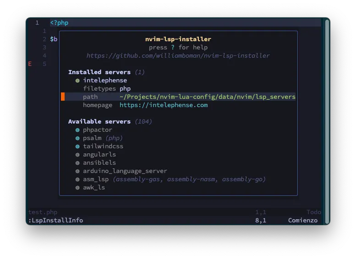Click the bullet icon next to phpactor

tap(77, 130)
